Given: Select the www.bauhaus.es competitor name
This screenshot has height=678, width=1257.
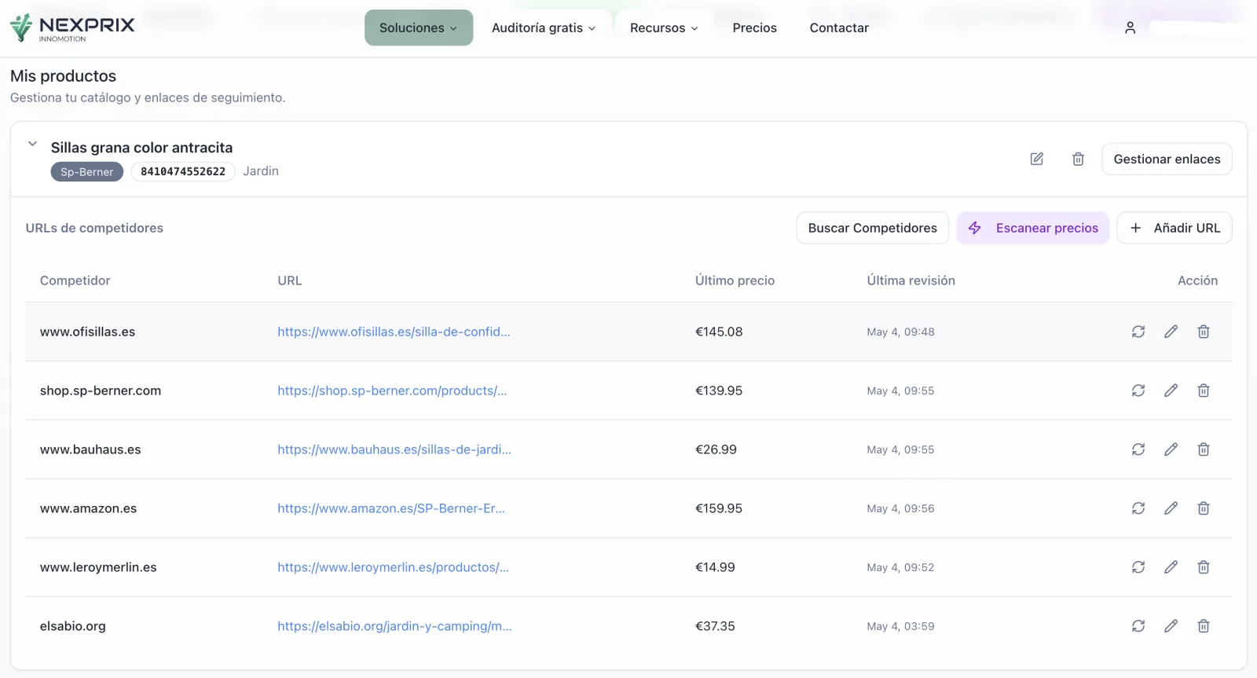Looking at the screenshot, I should coord(90,449).
